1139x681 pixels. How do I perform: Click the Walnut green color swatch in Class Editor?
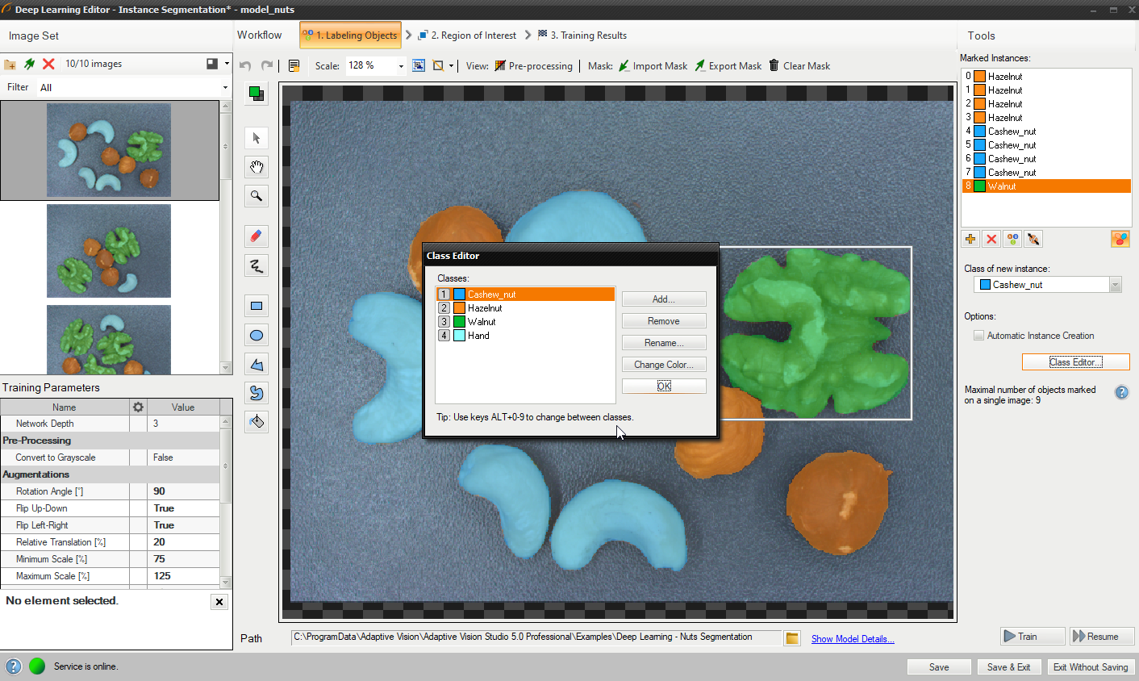(459, 322)
